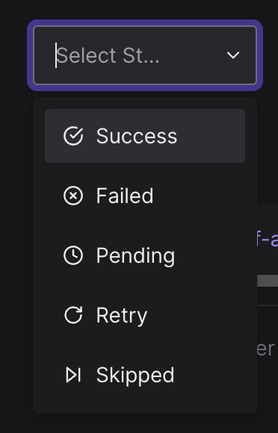This screenshot has width=278, height=433.
Task: Select Failed from the status list
Action: (x=145, y=196)
